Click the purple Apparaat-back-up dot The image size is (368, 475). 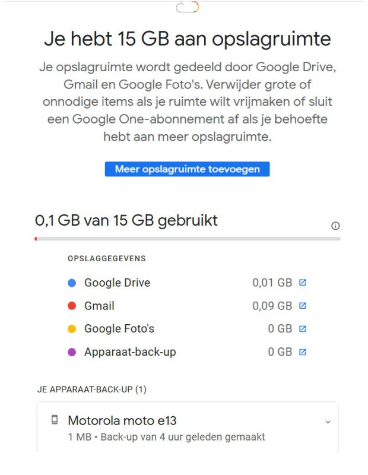[72, 352]
